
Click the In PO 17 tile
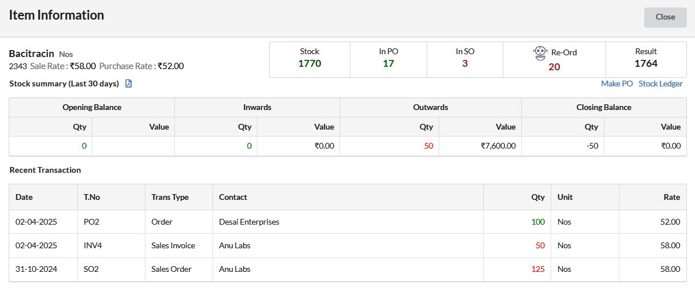click(388, 59)
